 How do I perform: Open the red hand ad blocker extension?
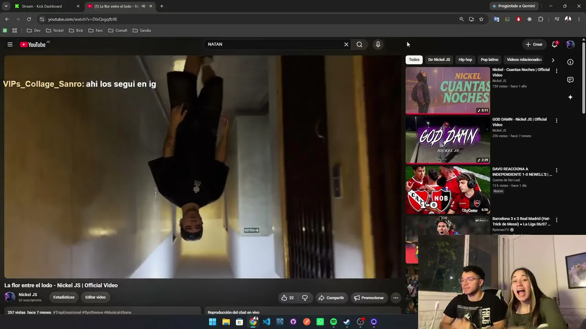point(518,19)
